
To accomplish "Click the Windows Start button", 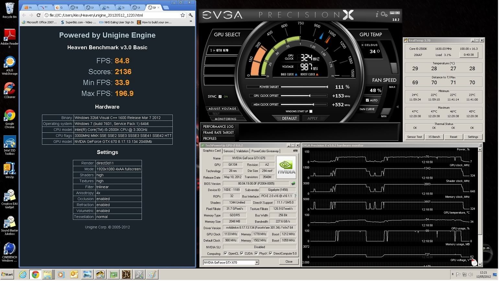I will 7,275.
